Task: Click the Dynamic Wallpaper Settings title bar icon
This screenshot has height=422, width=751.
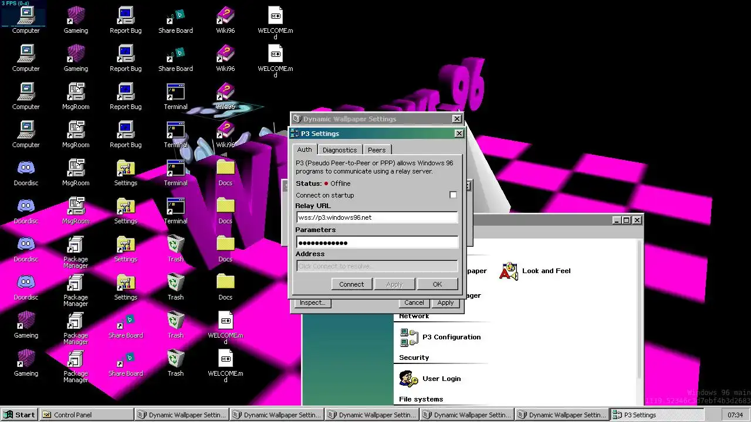Action: pos(297,119)
